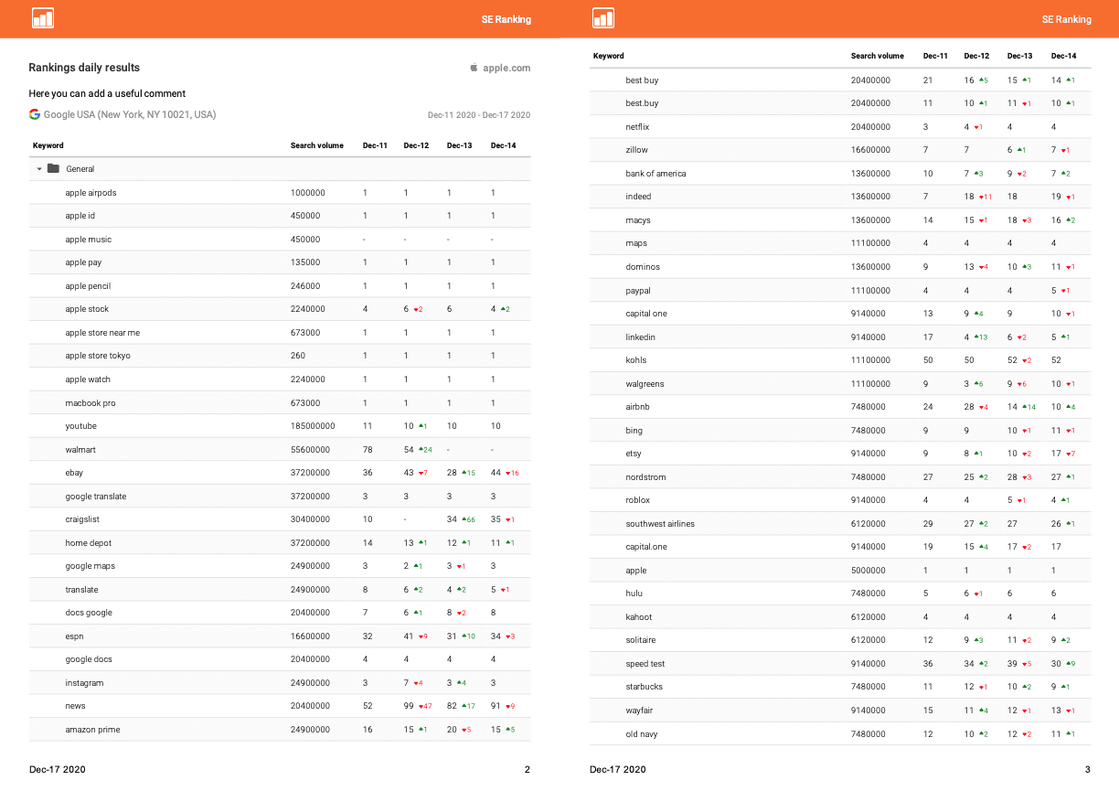Click the 'Dec-17 2020' footer date on page 3
This screenshot has width=1119, height=791.
tap(618, 770)
